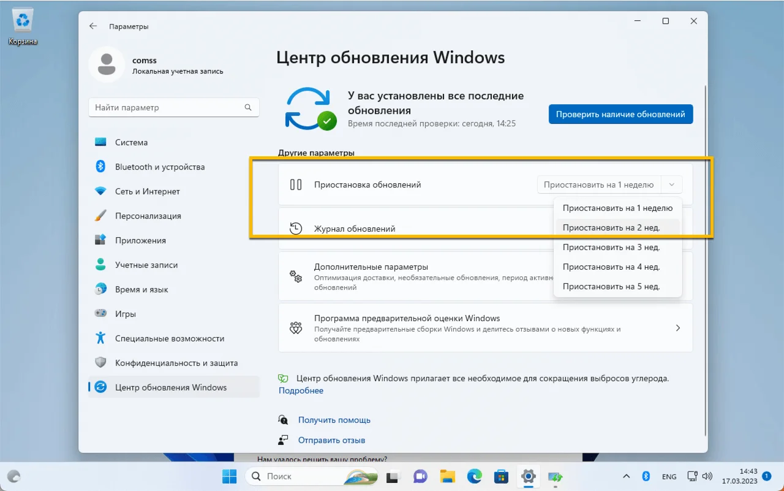
Task: Click Отправить отзыв link
Action: point(331,440)
